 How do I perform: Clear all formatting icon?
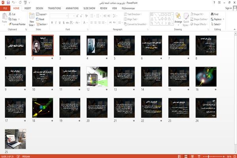coord(86,16)
